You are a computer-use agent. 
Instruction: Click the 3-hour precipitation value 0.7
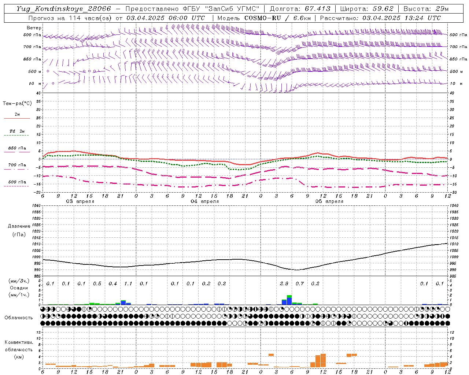click(x=299, y=284)
